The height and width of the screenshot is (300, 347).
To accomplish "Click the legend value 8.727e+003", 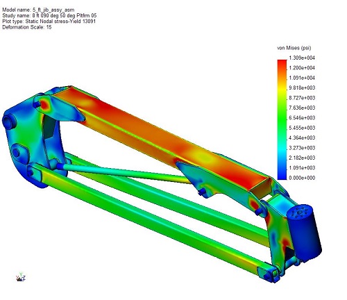I will 302,98.
